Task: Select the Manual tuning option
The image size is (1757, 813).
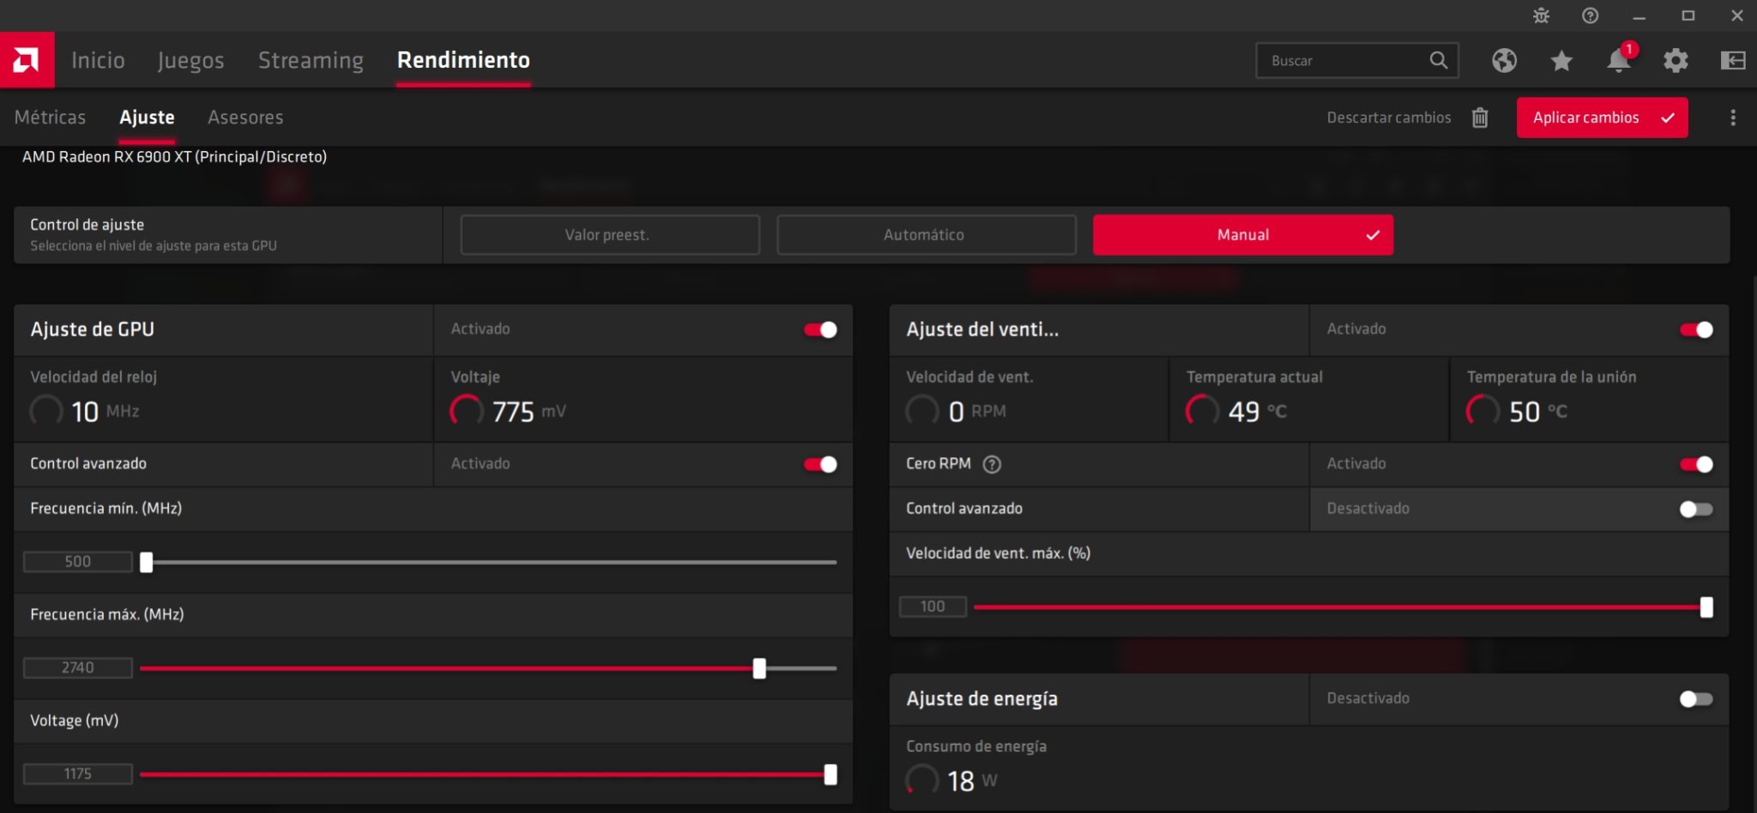Action: (1243, 235)
